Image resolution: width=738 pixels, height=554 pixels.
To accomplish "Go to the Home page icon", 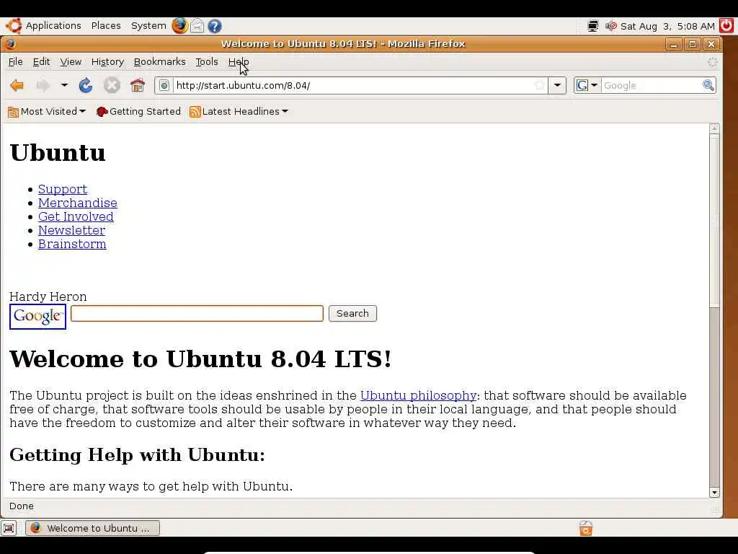I will tap(138, 86).
